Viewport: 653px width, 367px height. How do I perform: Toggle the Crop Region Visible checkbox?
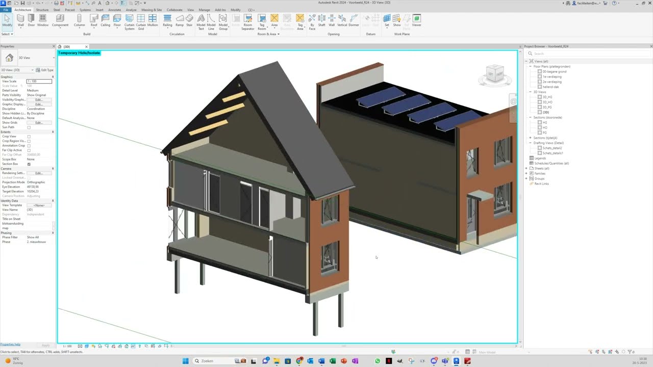tap(29, 141)
